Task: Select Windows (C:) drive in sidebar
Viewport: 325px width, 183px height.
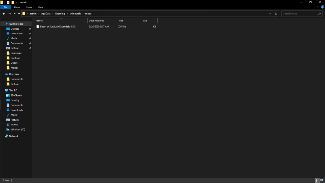Action: pos(18,129)
